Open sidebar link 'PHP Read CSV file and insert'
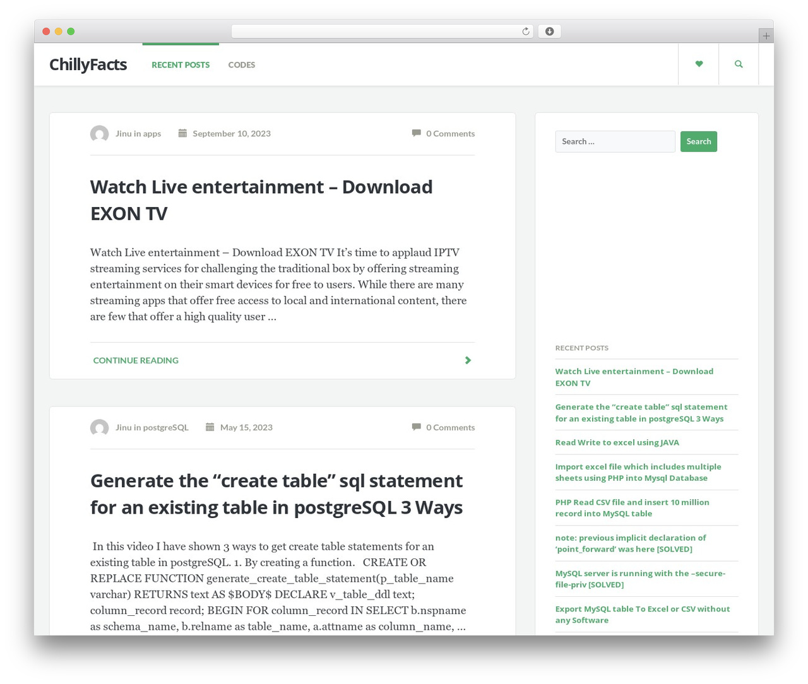This screenshot has width=808, height=684. point(633,508)
